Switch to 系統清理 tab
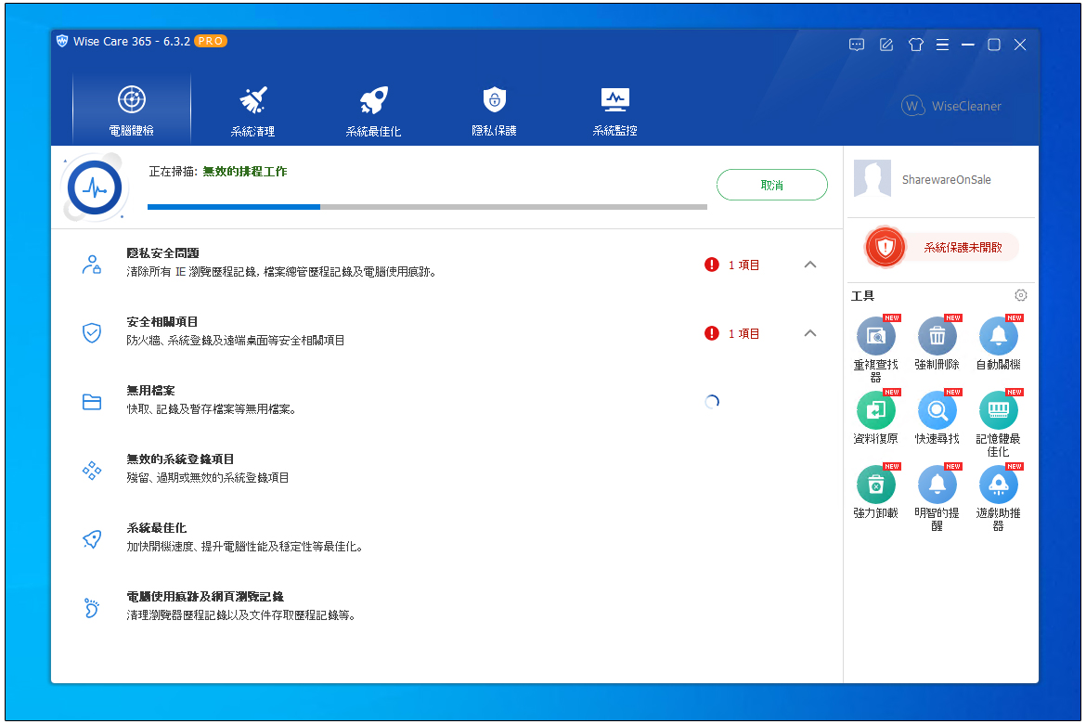The height and width of the screenshot is (724, 1086). tap(252, 110)
